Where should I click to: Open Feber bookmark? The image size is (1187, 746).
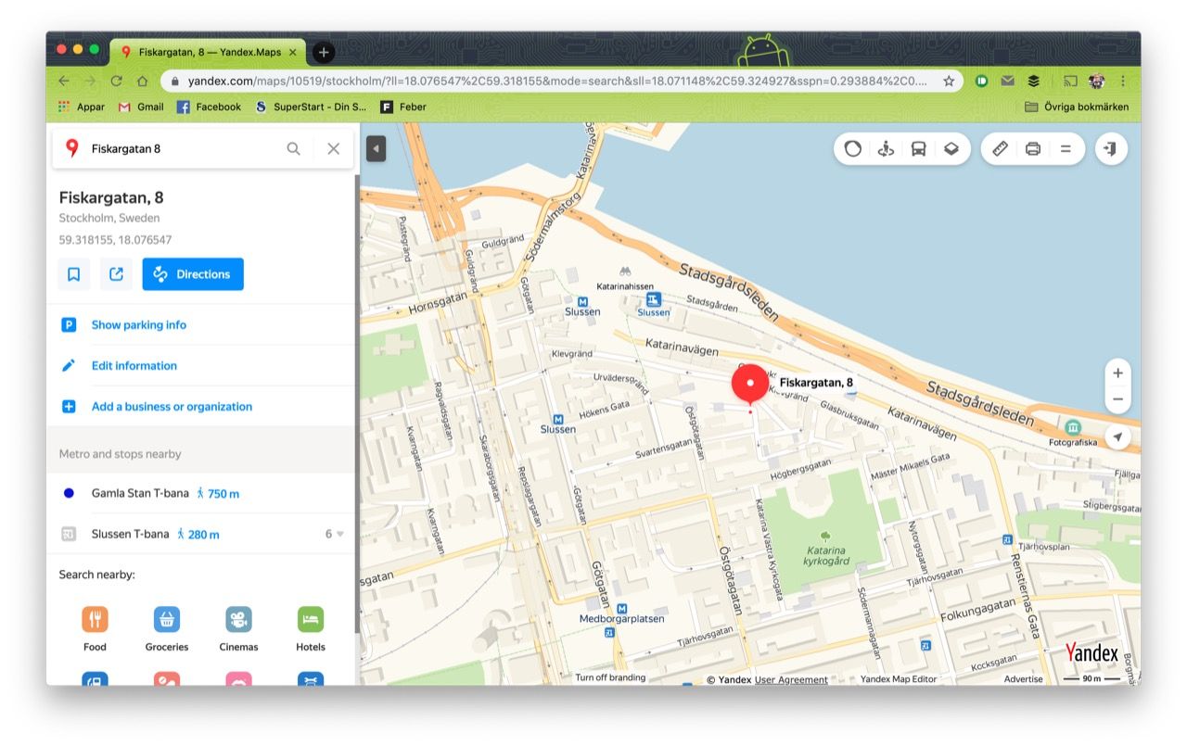click(403, 107)
